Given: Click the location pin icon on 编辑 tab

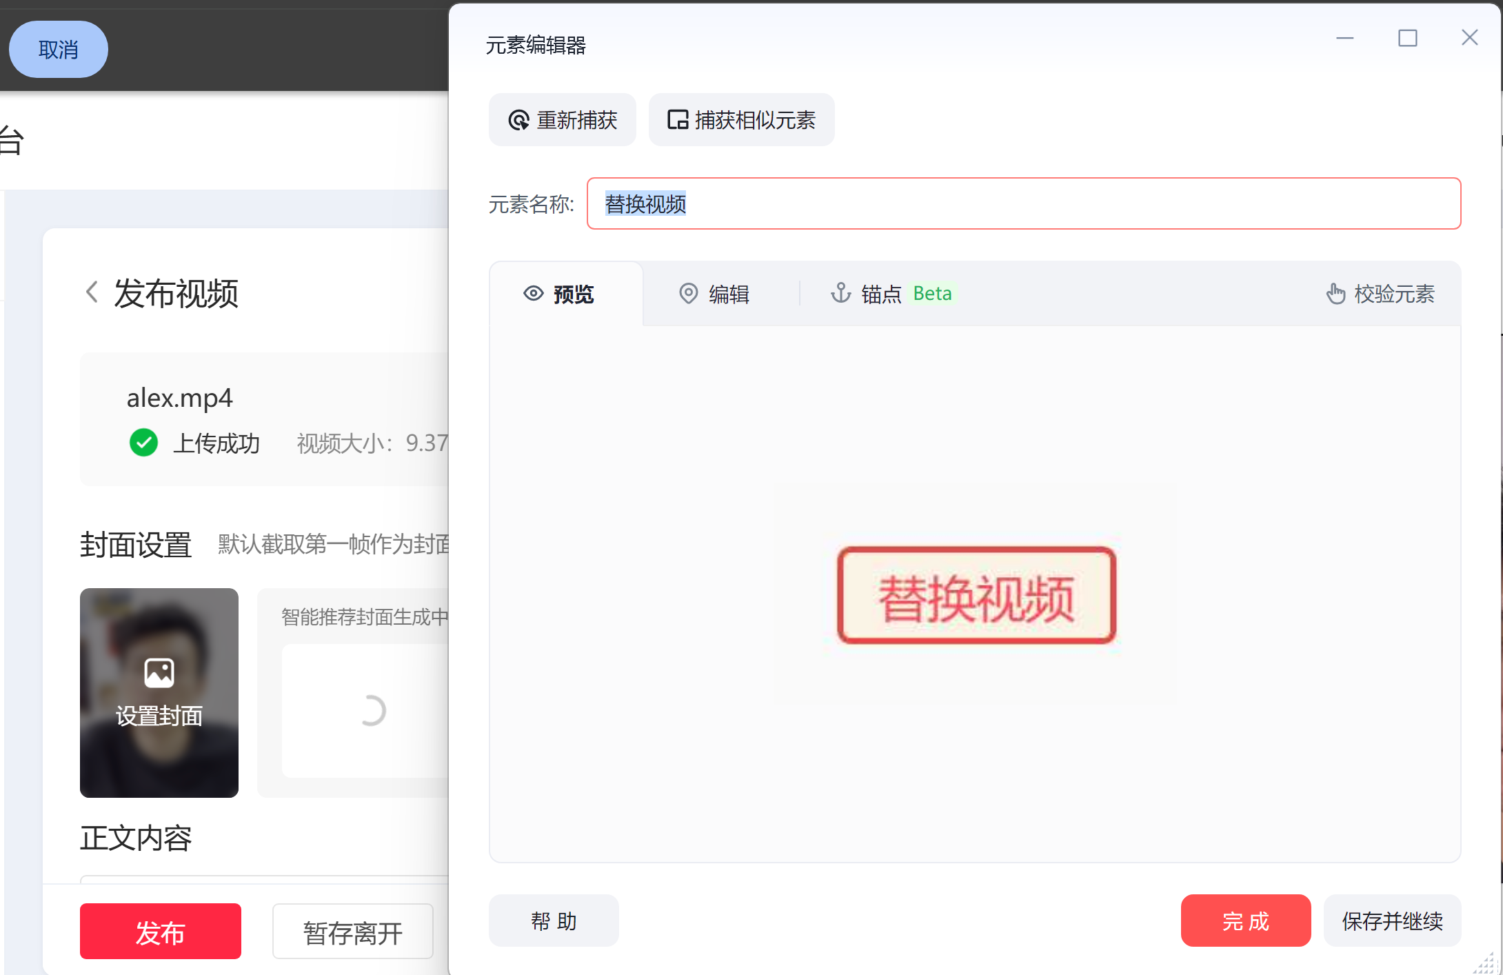Looking at the screenshot, I should pos(688,293).
